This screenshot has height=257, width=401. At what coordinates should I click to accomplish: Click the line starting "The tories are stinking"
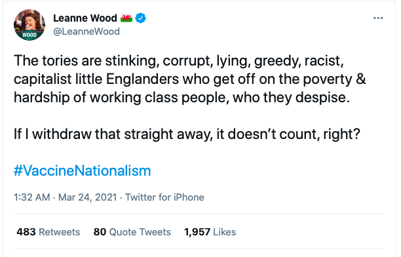[x=178, y=61]
